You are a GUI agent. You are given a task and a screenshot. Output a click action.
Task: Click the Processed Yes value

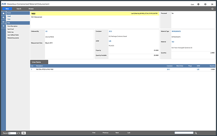(172, 14)
